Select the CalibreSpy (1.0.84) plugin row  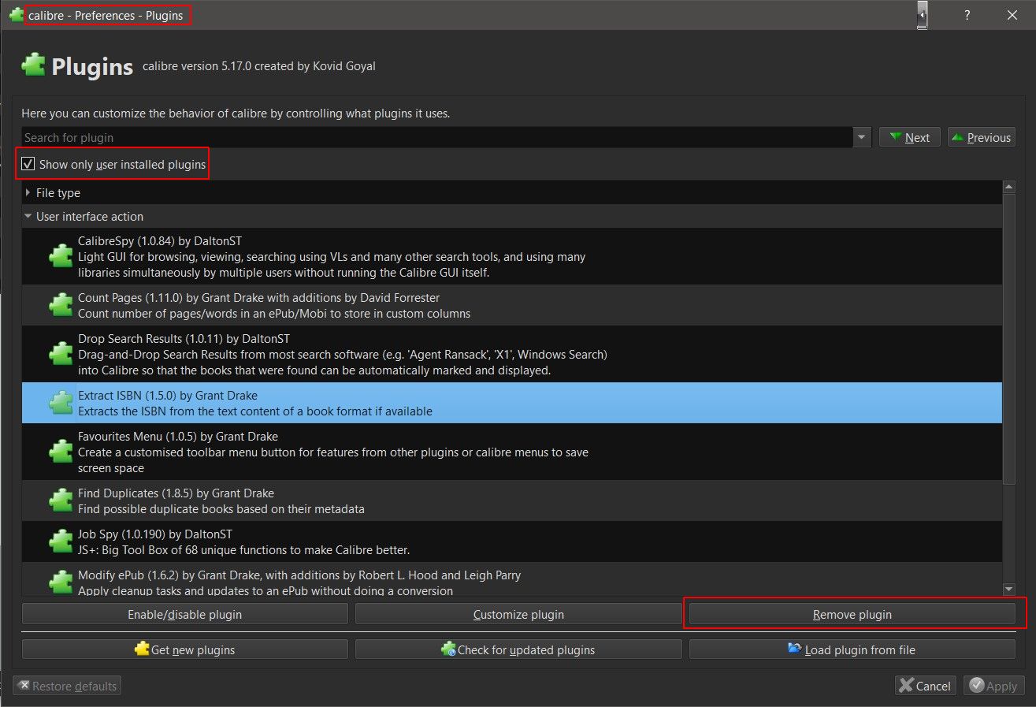[512, 256]
